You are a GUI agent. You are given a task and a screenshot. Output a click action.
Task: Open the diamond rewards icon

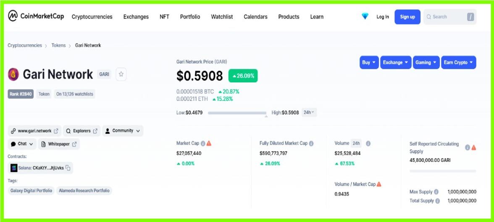365,16
